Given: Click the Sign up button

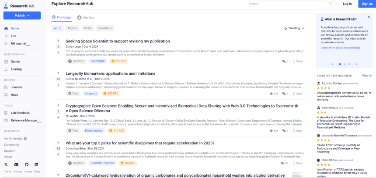Looking at the screenshot, I should click(367, 3).
